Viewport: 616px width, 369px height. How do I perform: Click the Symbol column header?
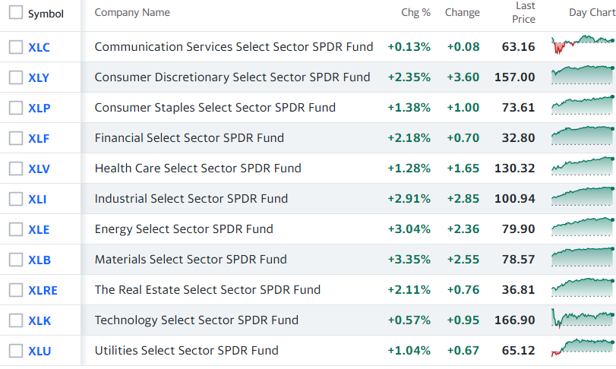click(x=46, y=14)
